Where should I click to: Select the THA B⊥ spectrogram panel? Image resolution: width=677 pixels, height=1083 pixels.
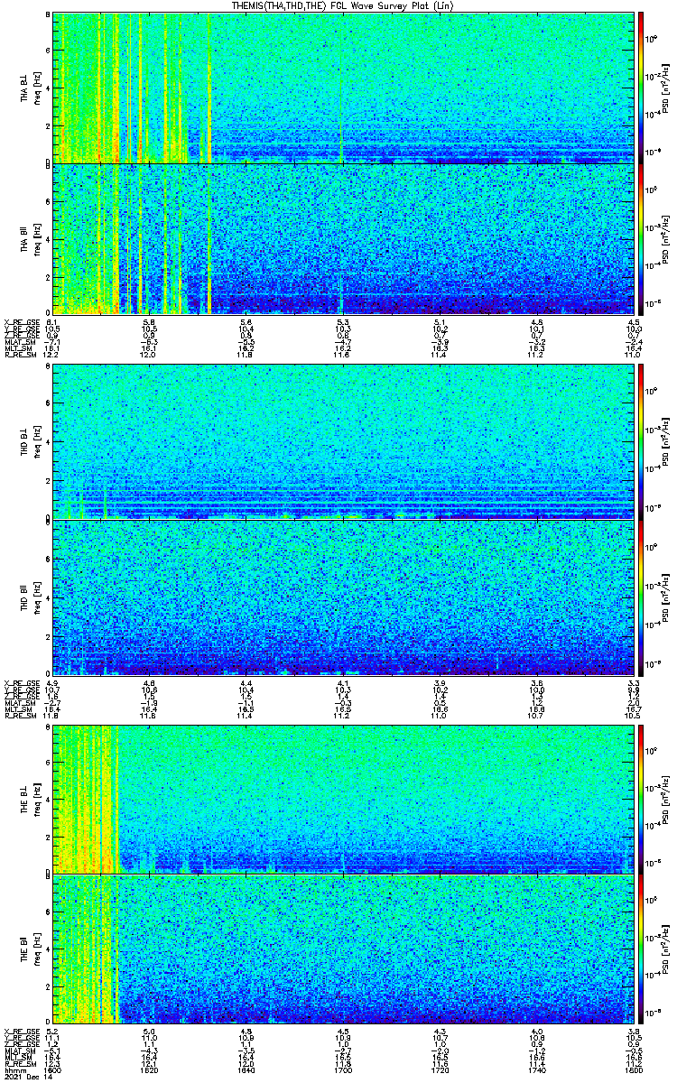[x=343, y=88]
